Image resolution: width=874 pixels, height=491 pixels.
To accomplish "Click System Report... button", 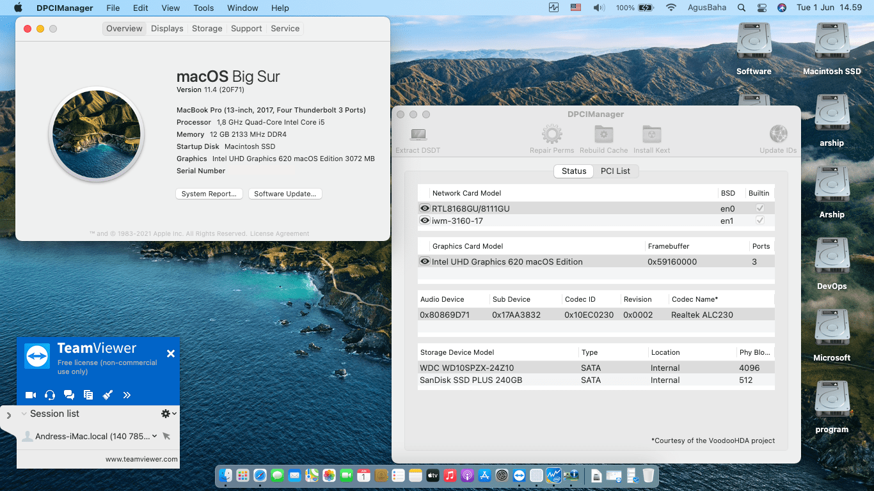I will tap(209, 194).
